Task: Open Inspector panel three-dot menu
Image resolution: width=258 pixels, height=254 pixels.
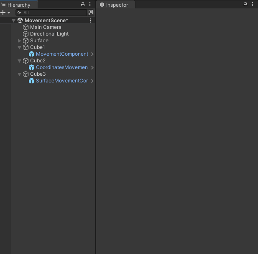Action: tap(253, 5)
